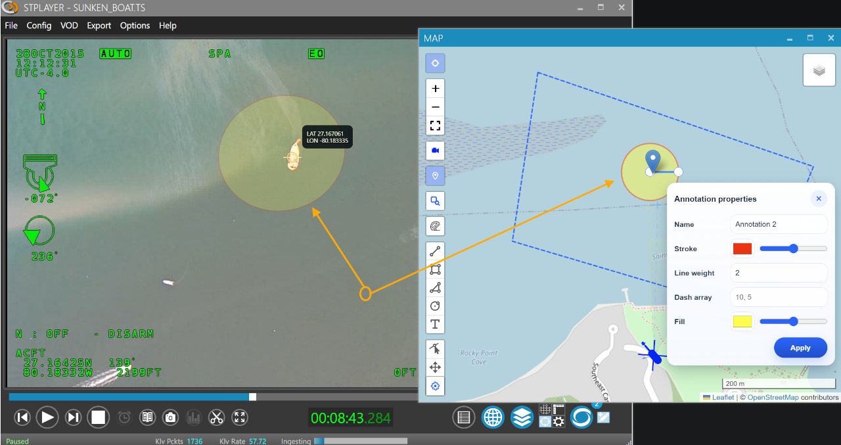841x445 pixels.
Task: Take a snapshot with camera icon
Action: pos(170,417)
